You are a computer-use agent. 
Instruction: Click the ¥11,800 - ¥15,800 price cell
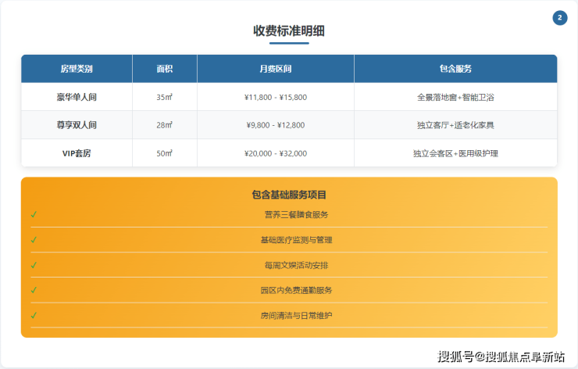coord(275,97)
